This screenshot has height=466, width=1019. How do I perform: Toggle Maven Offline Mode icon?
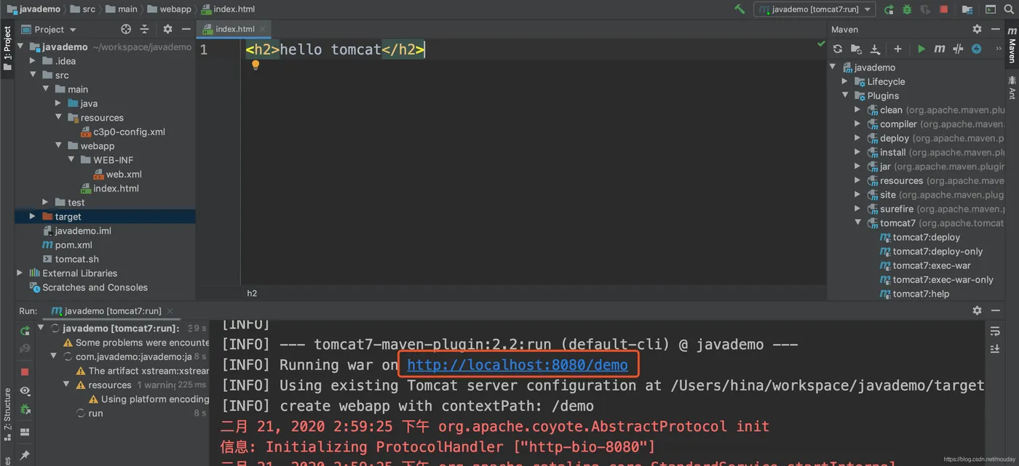coord(958,49)
